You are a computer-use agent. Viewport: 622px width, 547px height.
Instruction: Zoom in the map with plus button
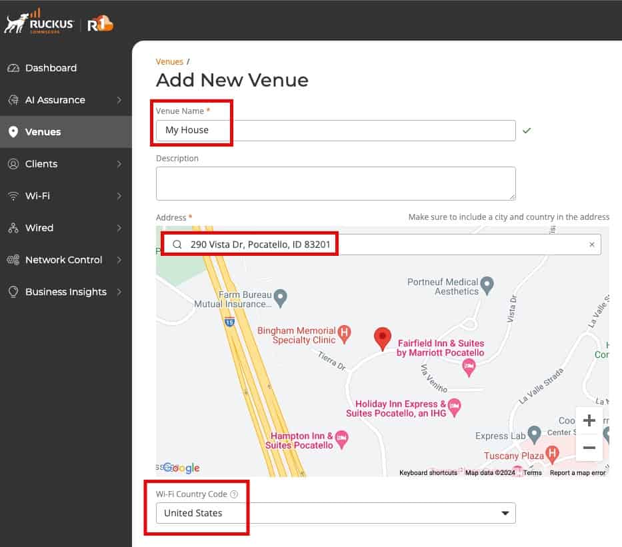(x=589, y=420)
